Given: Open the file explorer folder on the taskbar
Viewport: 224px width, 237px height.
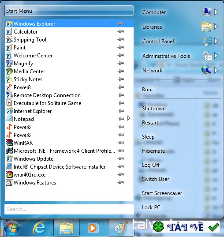Looking at the screenshot, I should pyautogui.click(x=67, y=228).
